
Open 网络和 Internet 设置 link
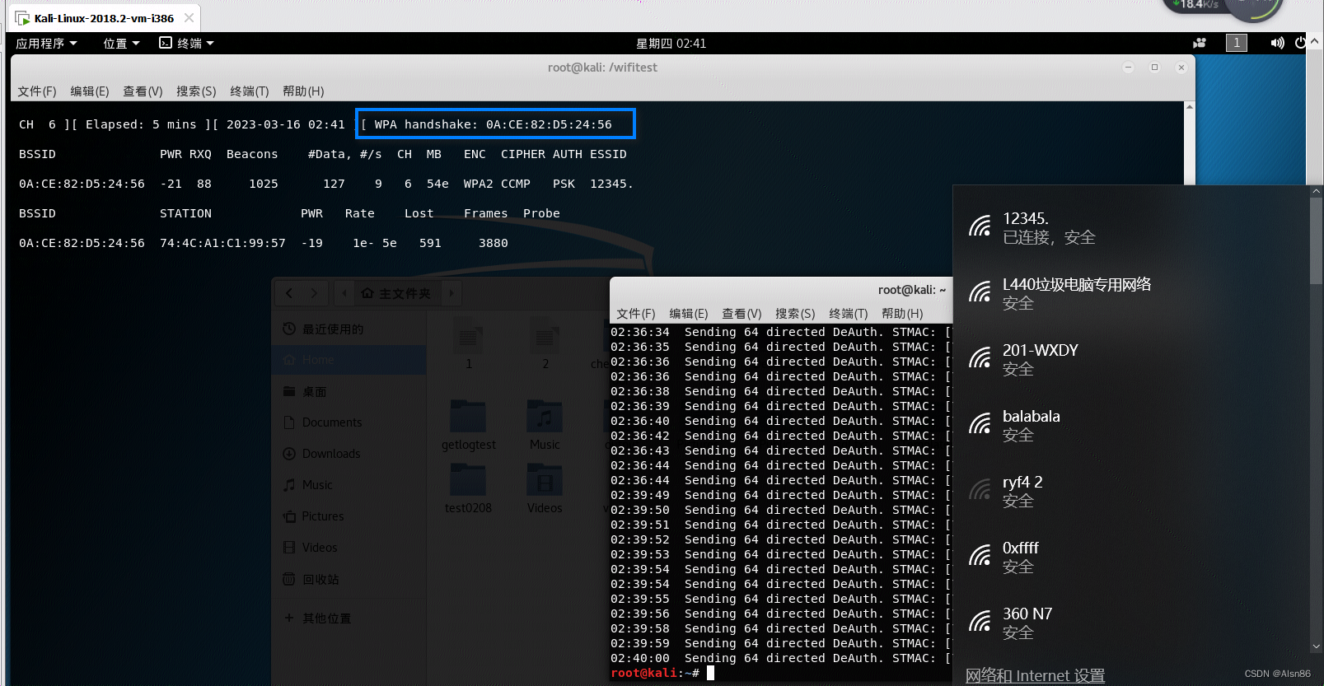pyautogui.click(x=1035, y=675)
